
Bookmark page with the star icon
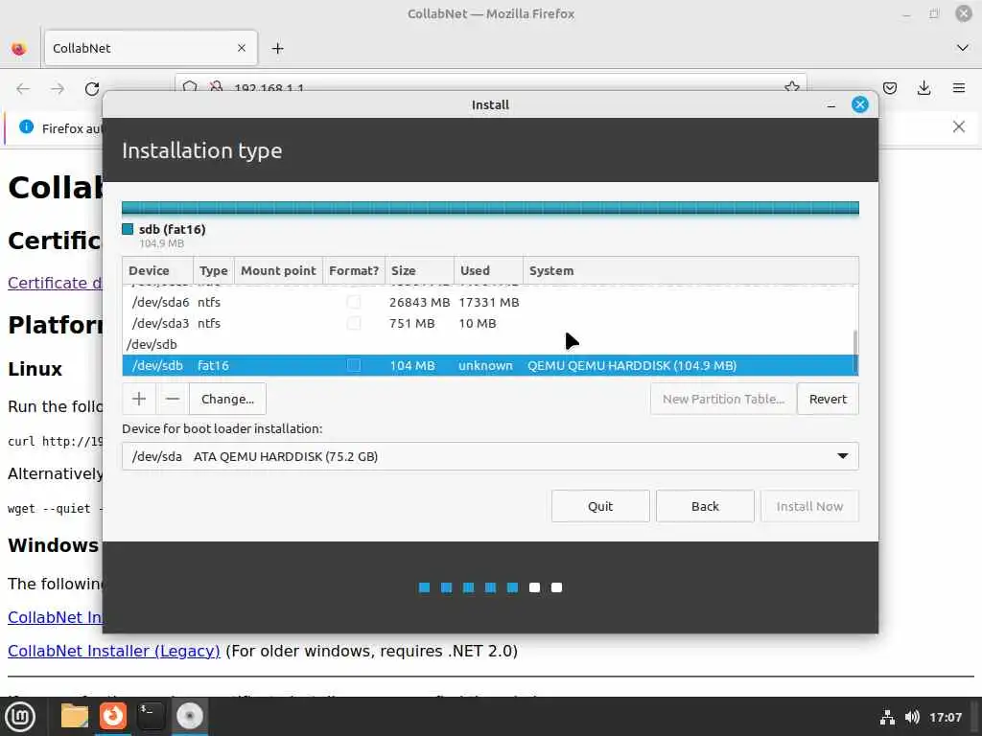pyautogui.click(x=791, y=87)
